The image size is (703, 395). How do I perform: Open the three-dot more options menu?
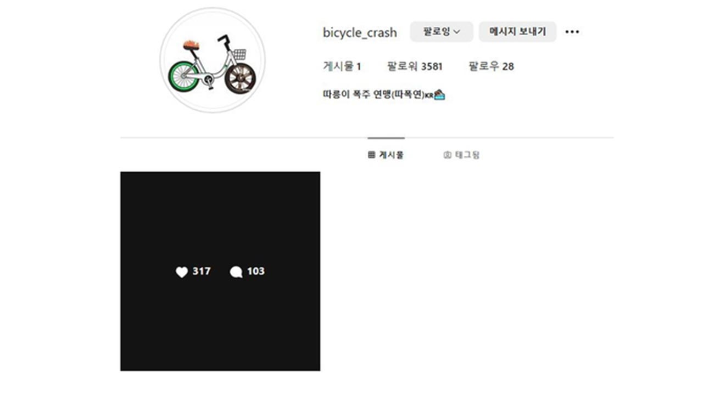tap(572, 32)
